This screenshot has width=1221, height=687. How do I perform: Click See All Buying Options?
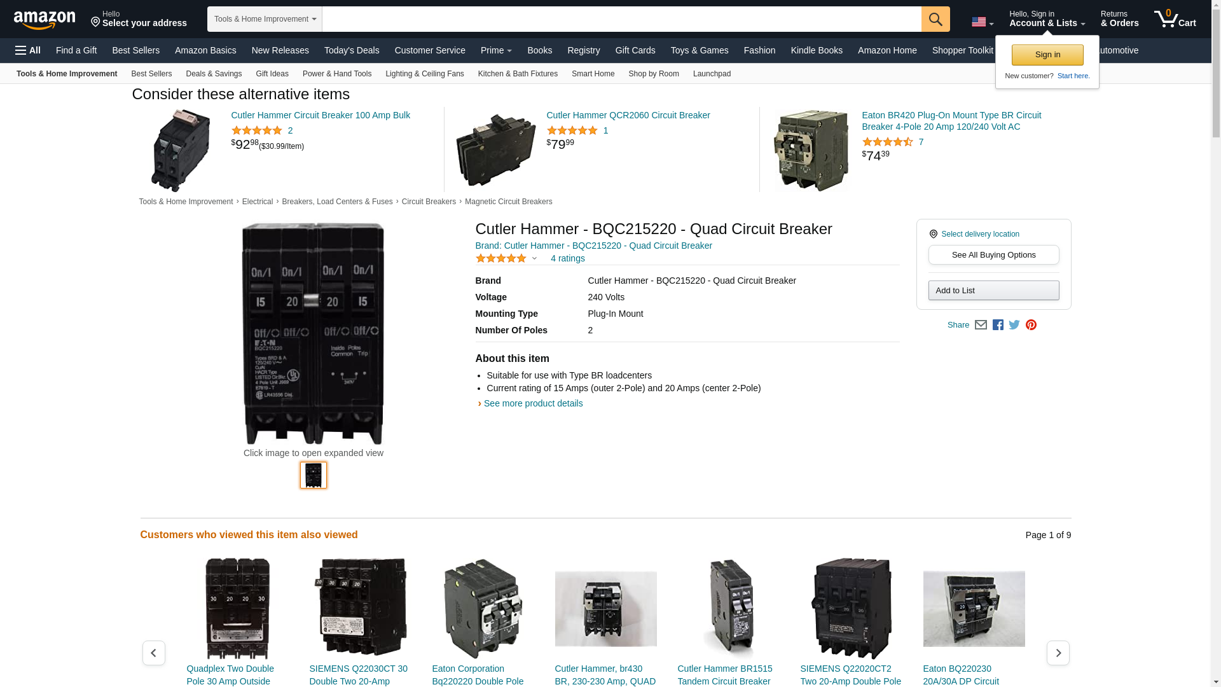point(993,255)
